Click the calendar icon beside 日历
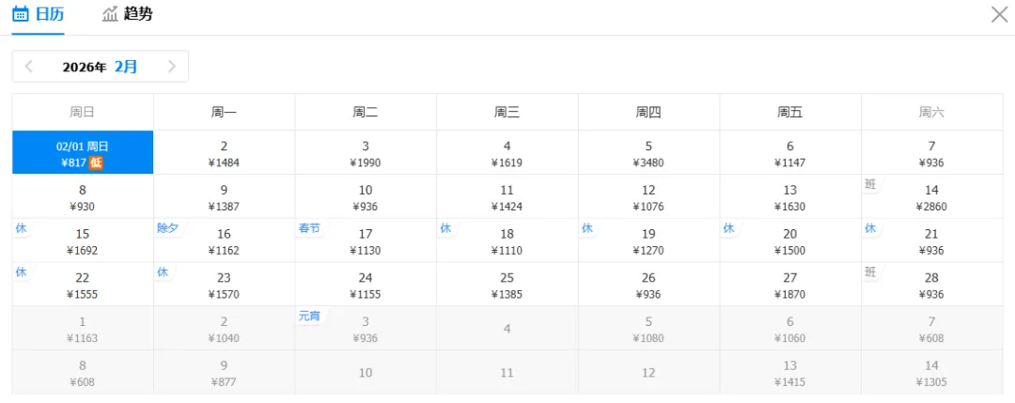 [21, 14]
